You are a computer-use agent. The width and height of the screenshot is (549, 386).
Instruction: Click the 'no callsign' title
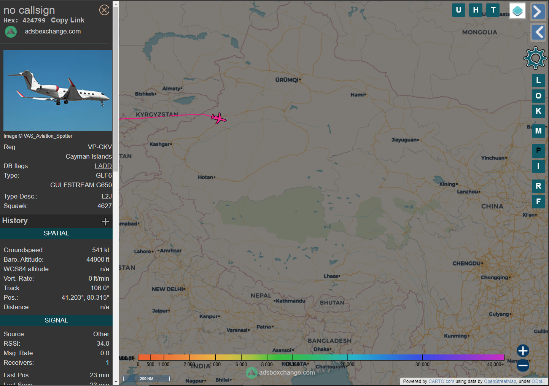[29, 10]
